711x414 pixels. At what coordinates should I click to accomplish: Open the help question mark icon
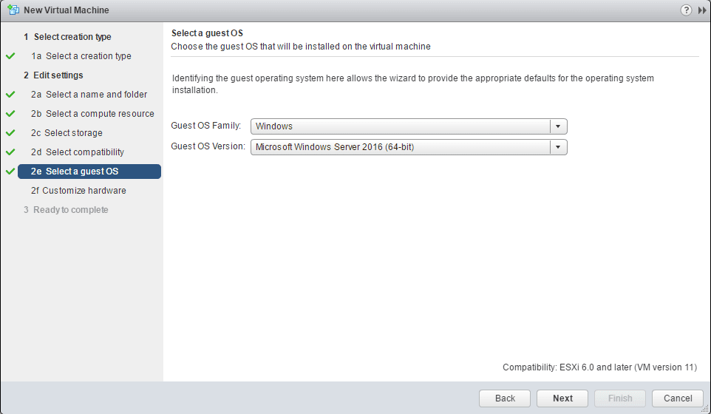[x=686, y=10]
